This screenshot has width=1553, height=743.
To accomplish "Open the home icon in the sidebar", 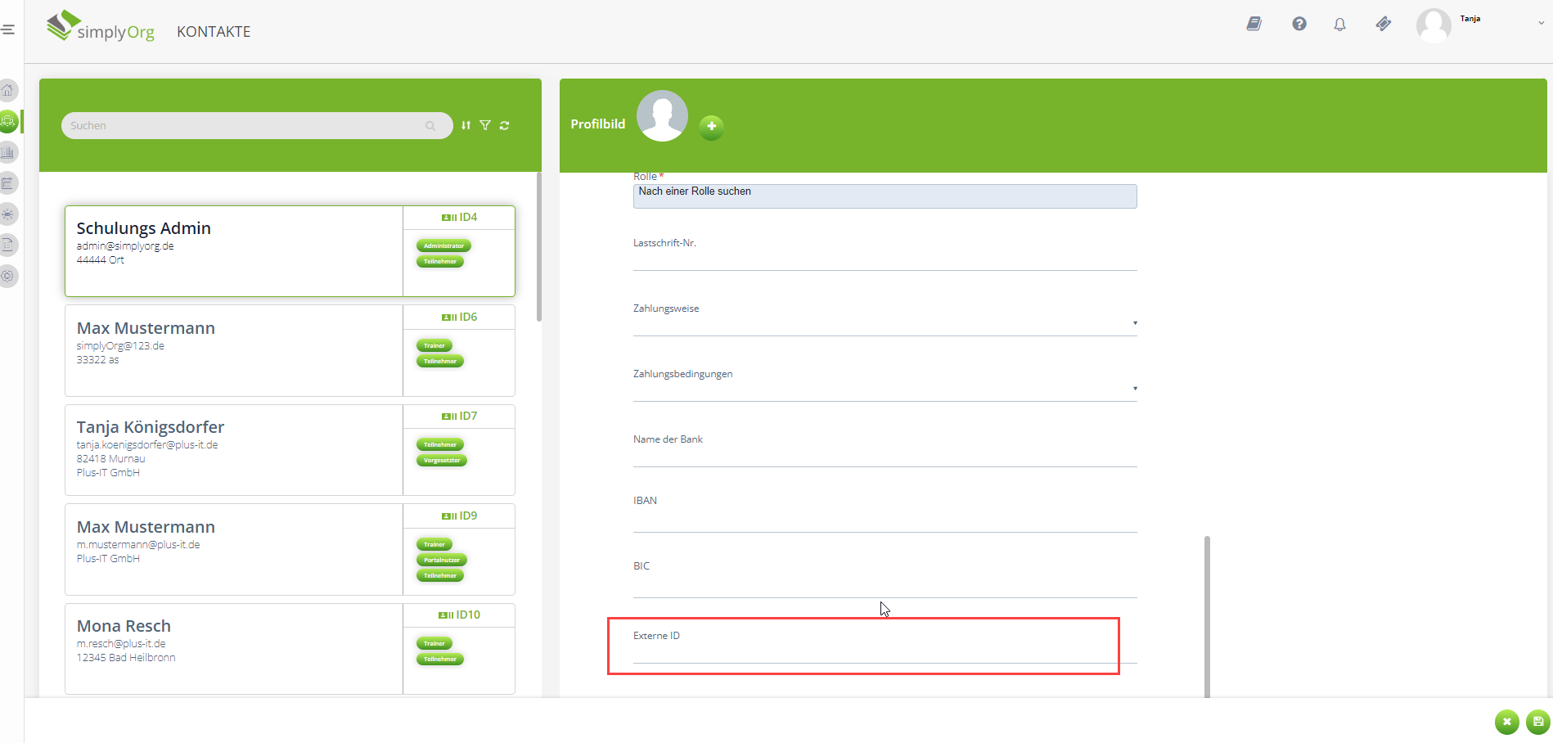I will [x=8, y=90].
